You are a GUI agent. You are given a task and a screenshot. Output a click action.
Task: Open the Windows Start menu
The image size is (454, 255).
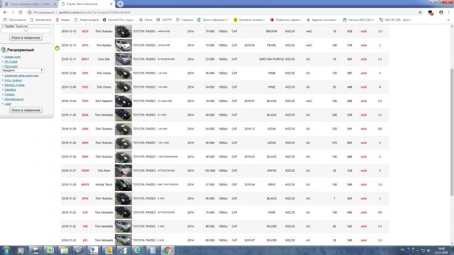[6, 250]
